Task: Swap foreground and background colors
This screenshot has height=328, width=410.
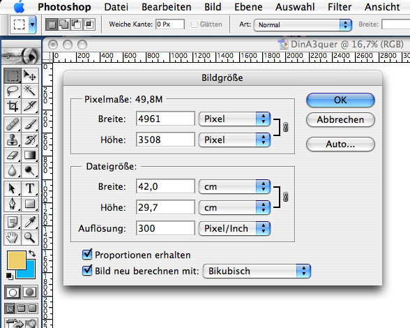Action: click(32, 253)
